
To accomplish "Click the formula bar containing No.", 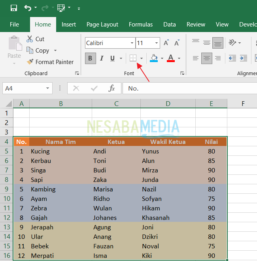I will tap(190, 89).
